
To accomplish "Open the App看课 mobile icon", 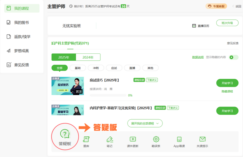I will coord(179,139).
